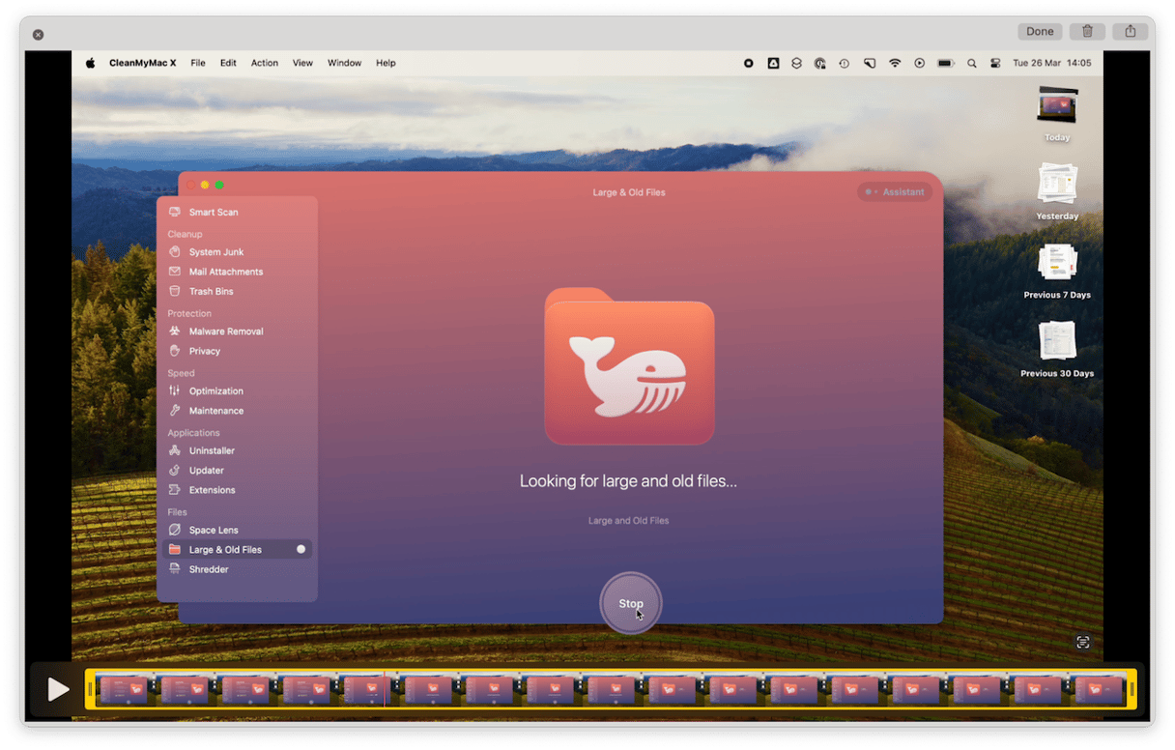Stop the large files scan
1175x750 pixels.
click(629, 602)
